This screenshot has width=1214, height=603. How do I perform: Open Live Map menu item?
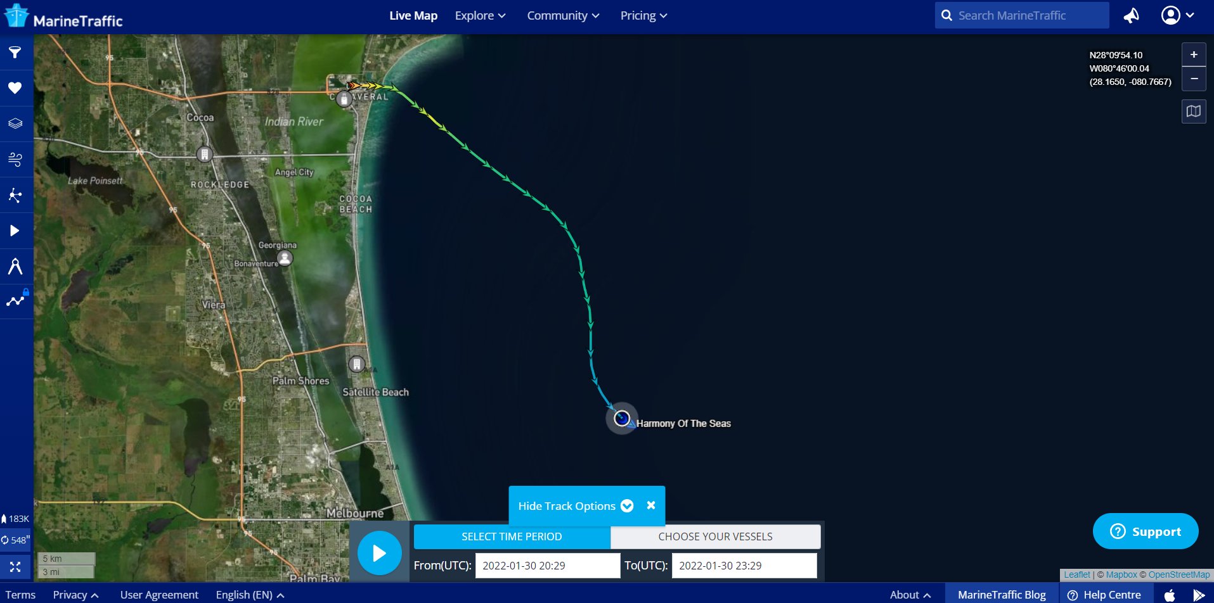pyautogui.click(x=413, y=16)
